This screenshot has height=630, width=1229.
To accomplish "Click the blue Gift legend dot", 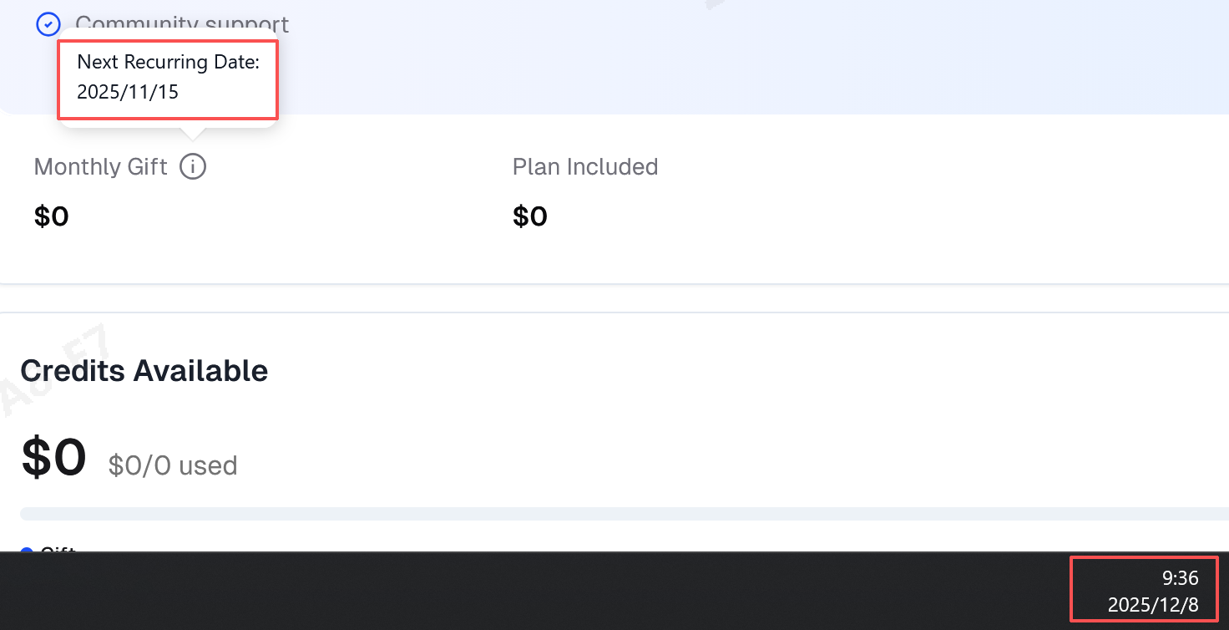I will tap(26, 551).
